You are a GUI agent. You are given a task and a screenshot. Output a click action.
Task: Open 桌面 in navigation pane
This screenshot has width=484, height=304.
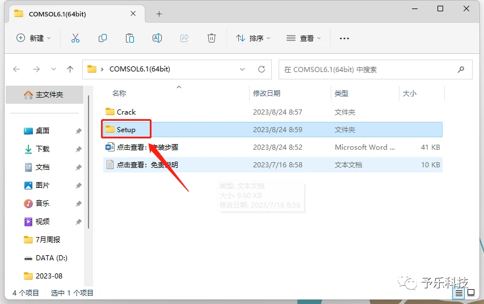coord(43,131)
